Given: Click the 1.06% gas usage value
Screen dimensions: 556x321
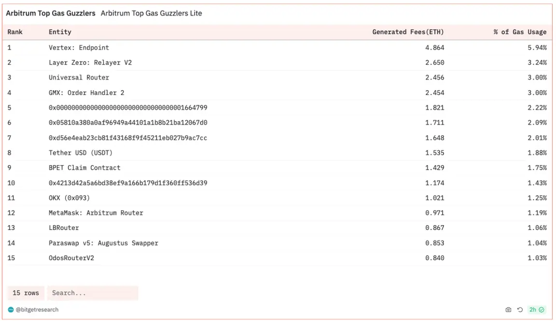Looking at the screenshot, I should [x=537, y=228].
